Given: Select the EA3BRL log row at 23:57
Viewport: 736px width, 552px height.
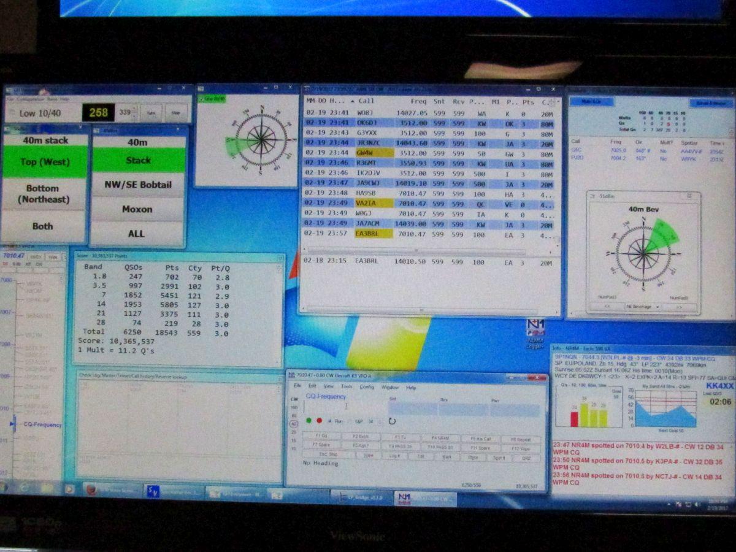Looking at the screenshot, I should 429,234.
